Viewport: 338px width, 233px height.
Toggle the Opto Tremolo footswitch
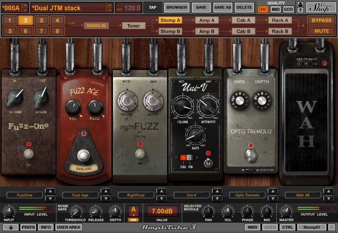point(251,155)
